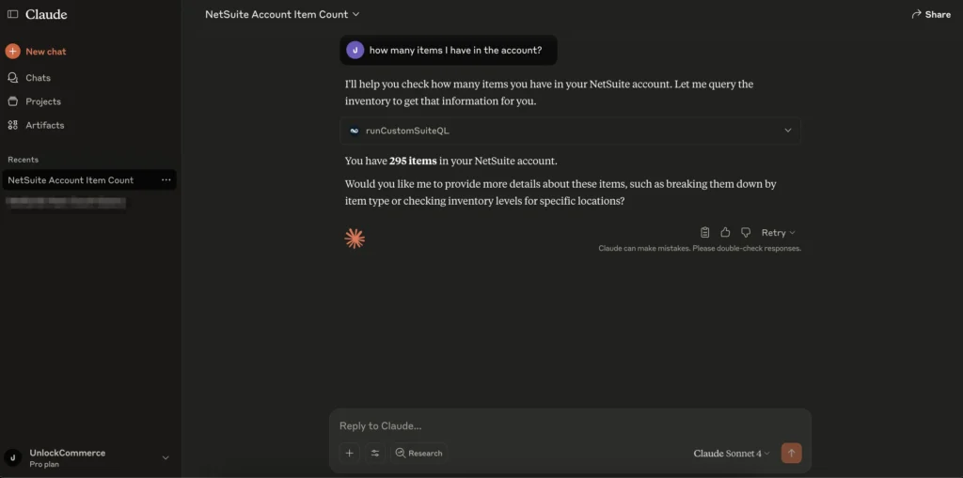
Task: Open the options menu for NetSuite Account Item Count chat
Action: (166, 179)
